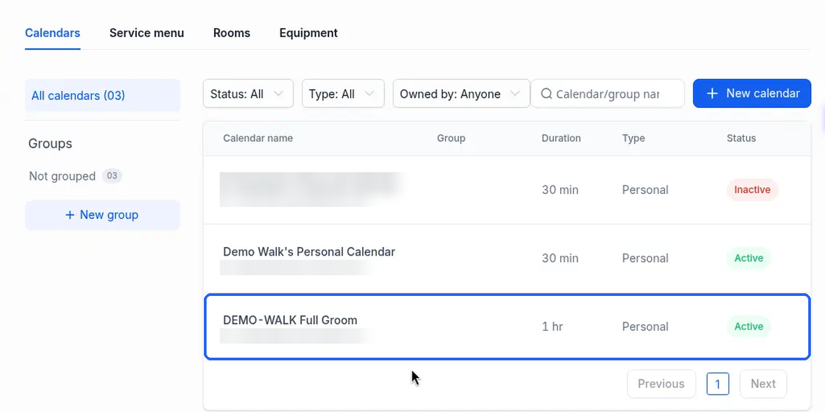Select the Not grouped group

click(62, 176)
